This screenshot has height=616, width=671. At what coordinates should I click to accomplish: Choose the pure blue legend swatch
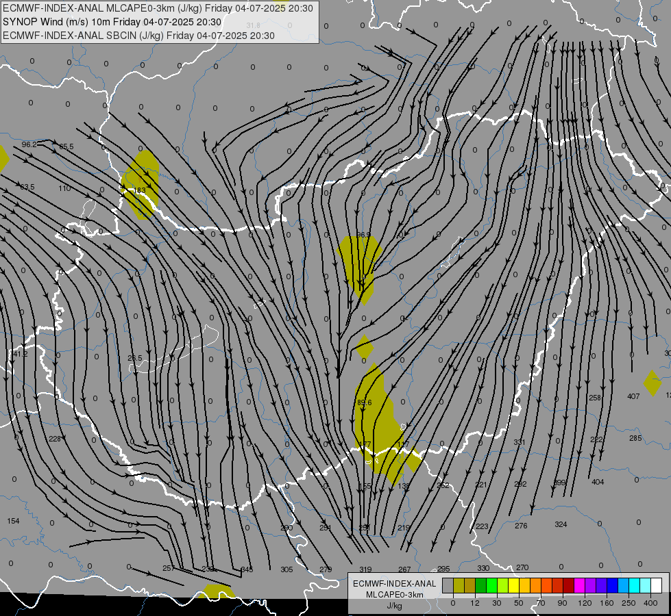pyautogui.click(x=613, y=586)
